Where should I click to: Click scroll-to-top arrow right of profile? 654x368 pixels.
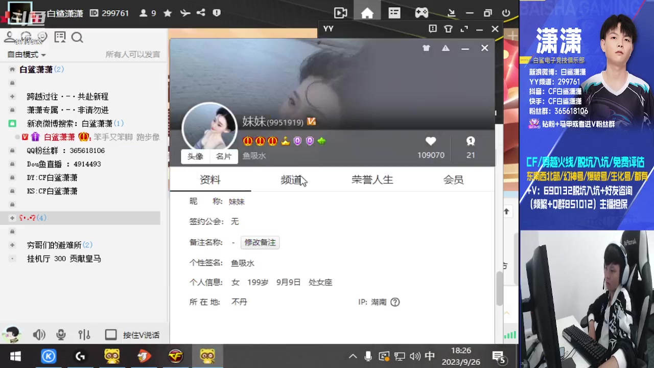pos(506,212)
